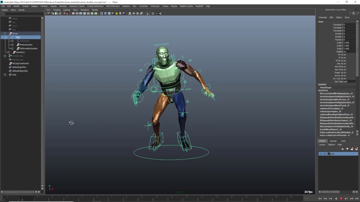Toggle the V visibility box of geo layer

tap(321, 154)
